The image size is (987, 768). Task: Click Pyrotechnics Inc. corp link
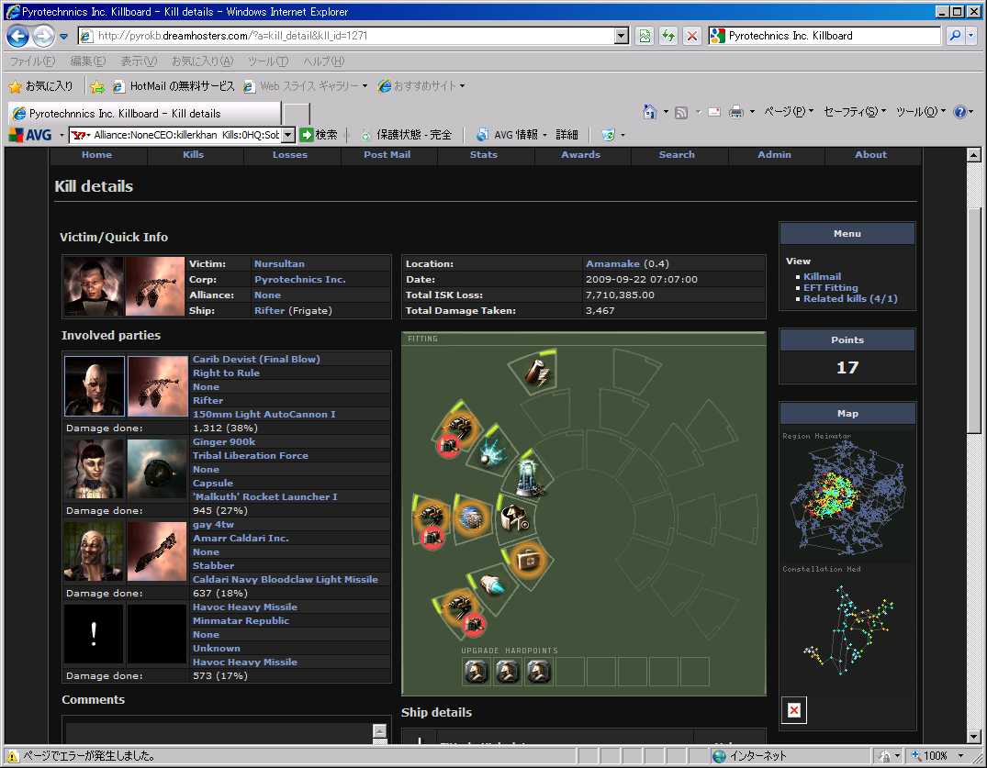tap(299, 279)
